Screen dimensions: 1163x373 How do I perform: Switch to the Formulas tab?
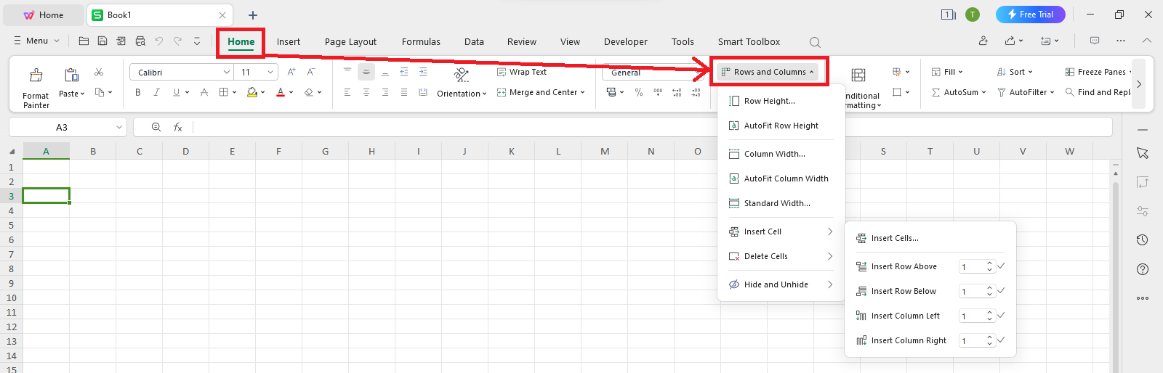[x=421, y=42]
